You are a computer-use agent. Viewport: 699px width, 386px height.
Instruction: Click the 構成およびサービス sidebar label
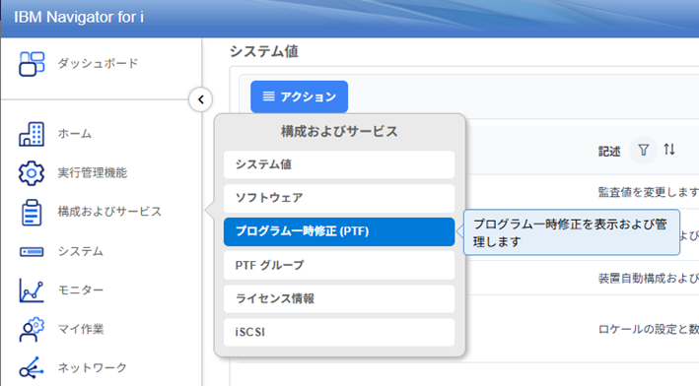click(109, 212)
